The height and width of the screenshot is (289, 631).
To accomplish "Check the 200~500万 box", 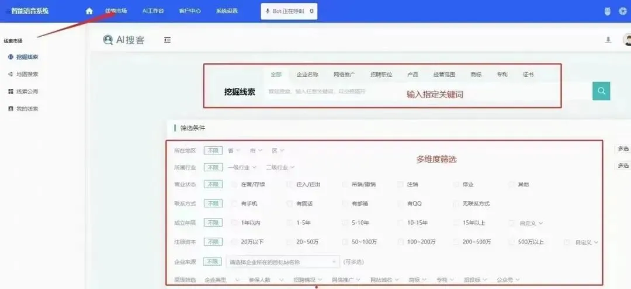I will click(x=456, y=242).
